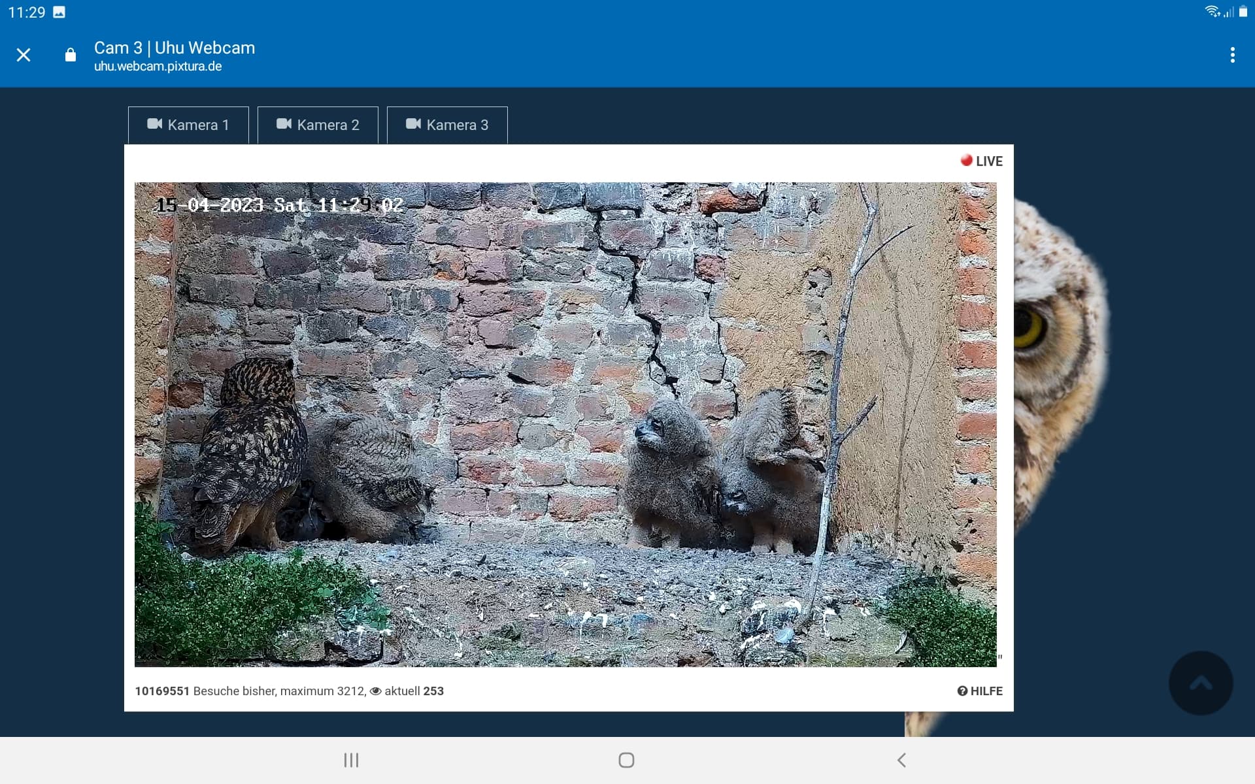
Task: Tap the URL uhu.webcam.pixtura.de
Action: pos(158,66)
